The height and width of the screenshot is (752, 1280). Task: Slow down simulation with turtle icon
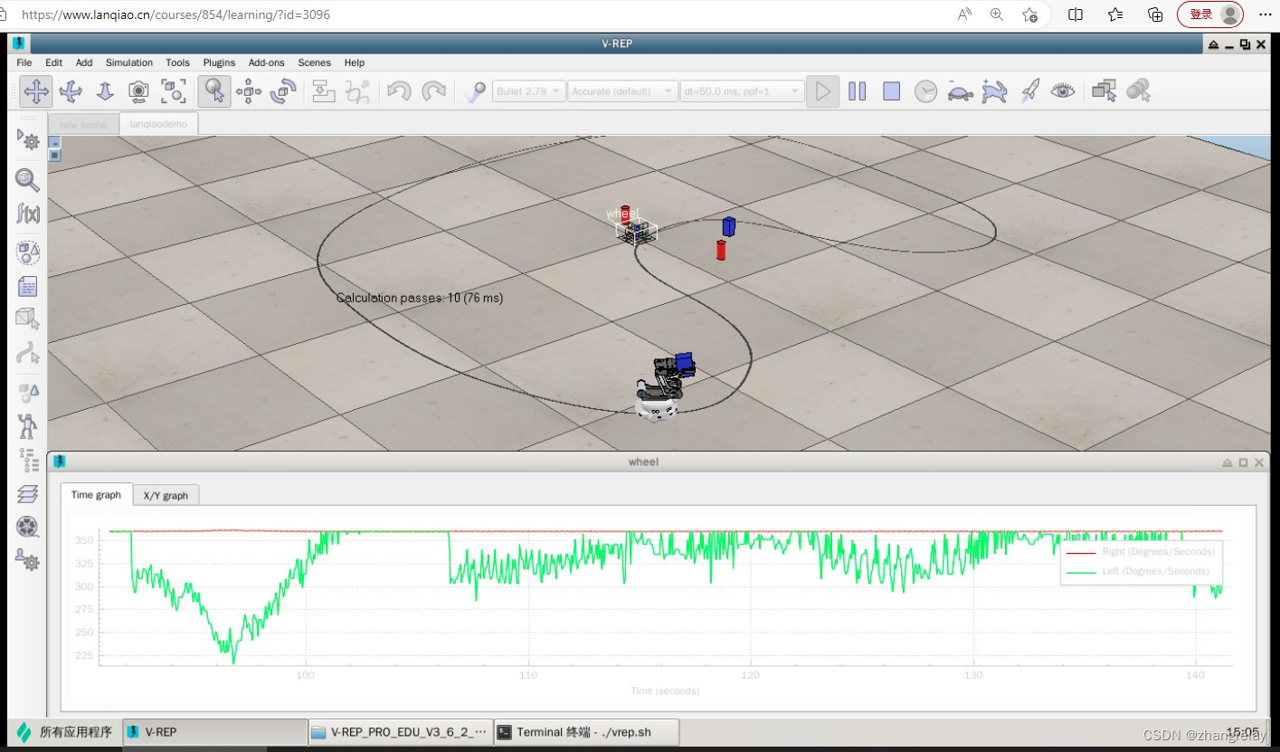coord(960,90)
